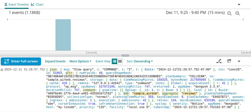Zoom in the event timeline

(237, 14)
